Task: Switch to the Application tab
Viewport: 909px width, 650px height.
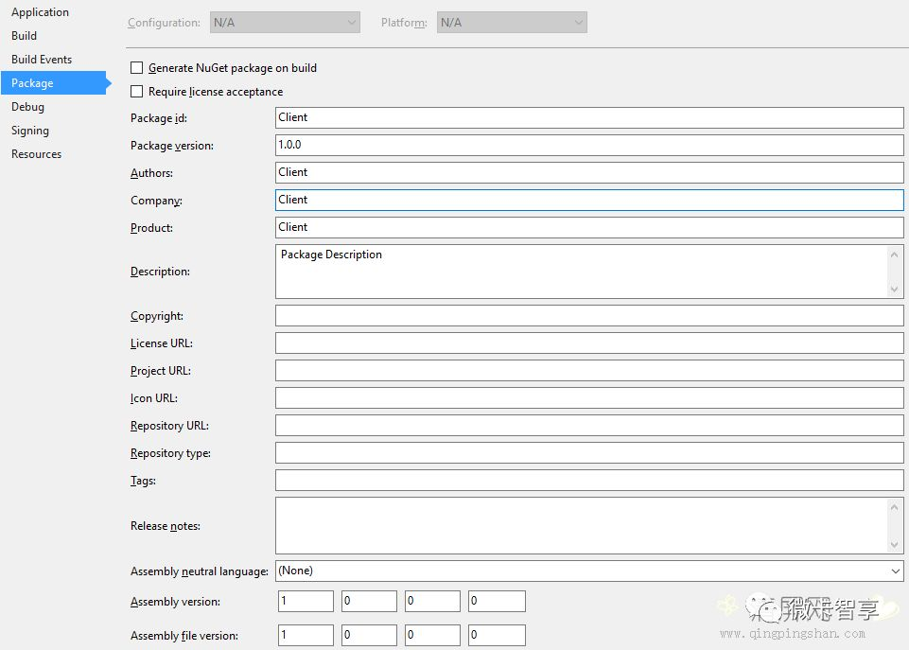Action: (x=40, y=12)
